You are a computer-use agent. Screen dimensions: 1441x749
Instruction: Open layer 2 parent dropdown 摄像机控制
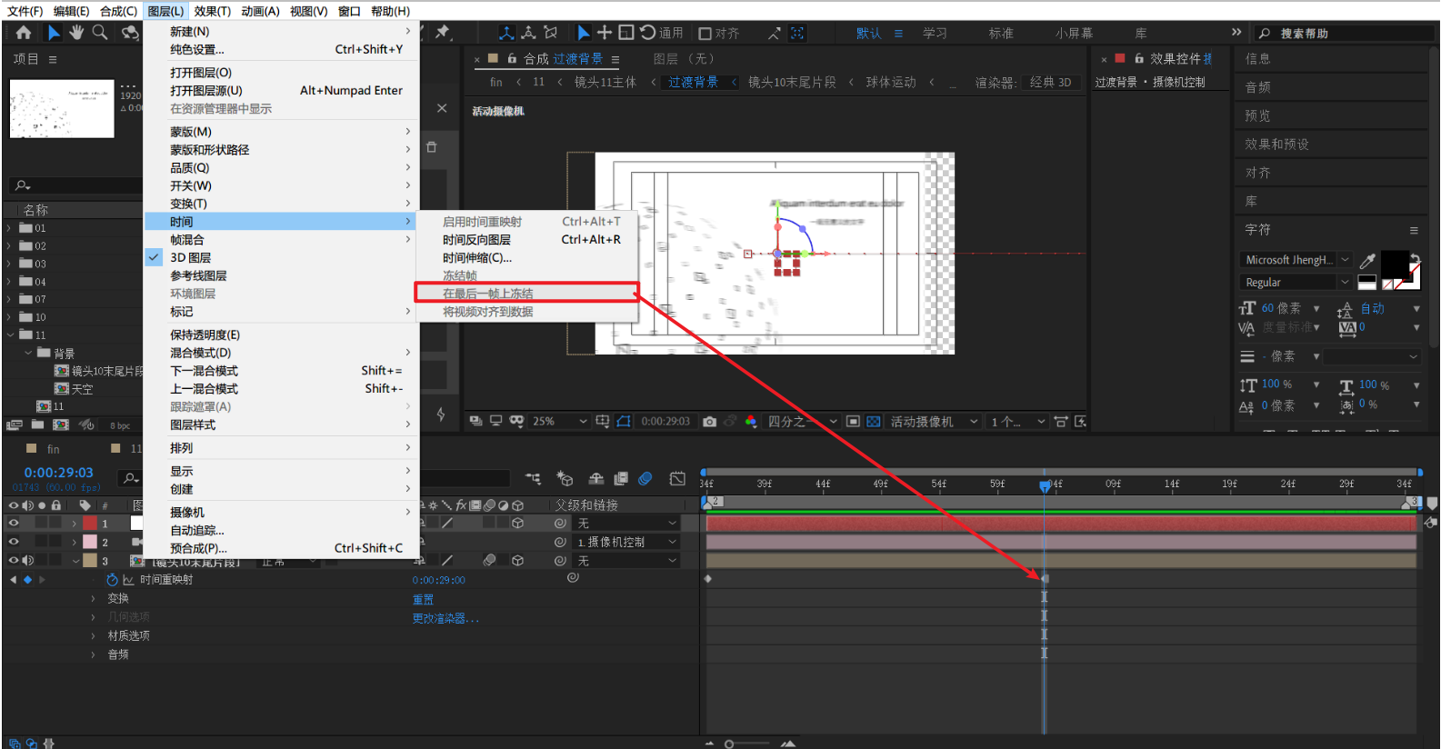[627, 542]
